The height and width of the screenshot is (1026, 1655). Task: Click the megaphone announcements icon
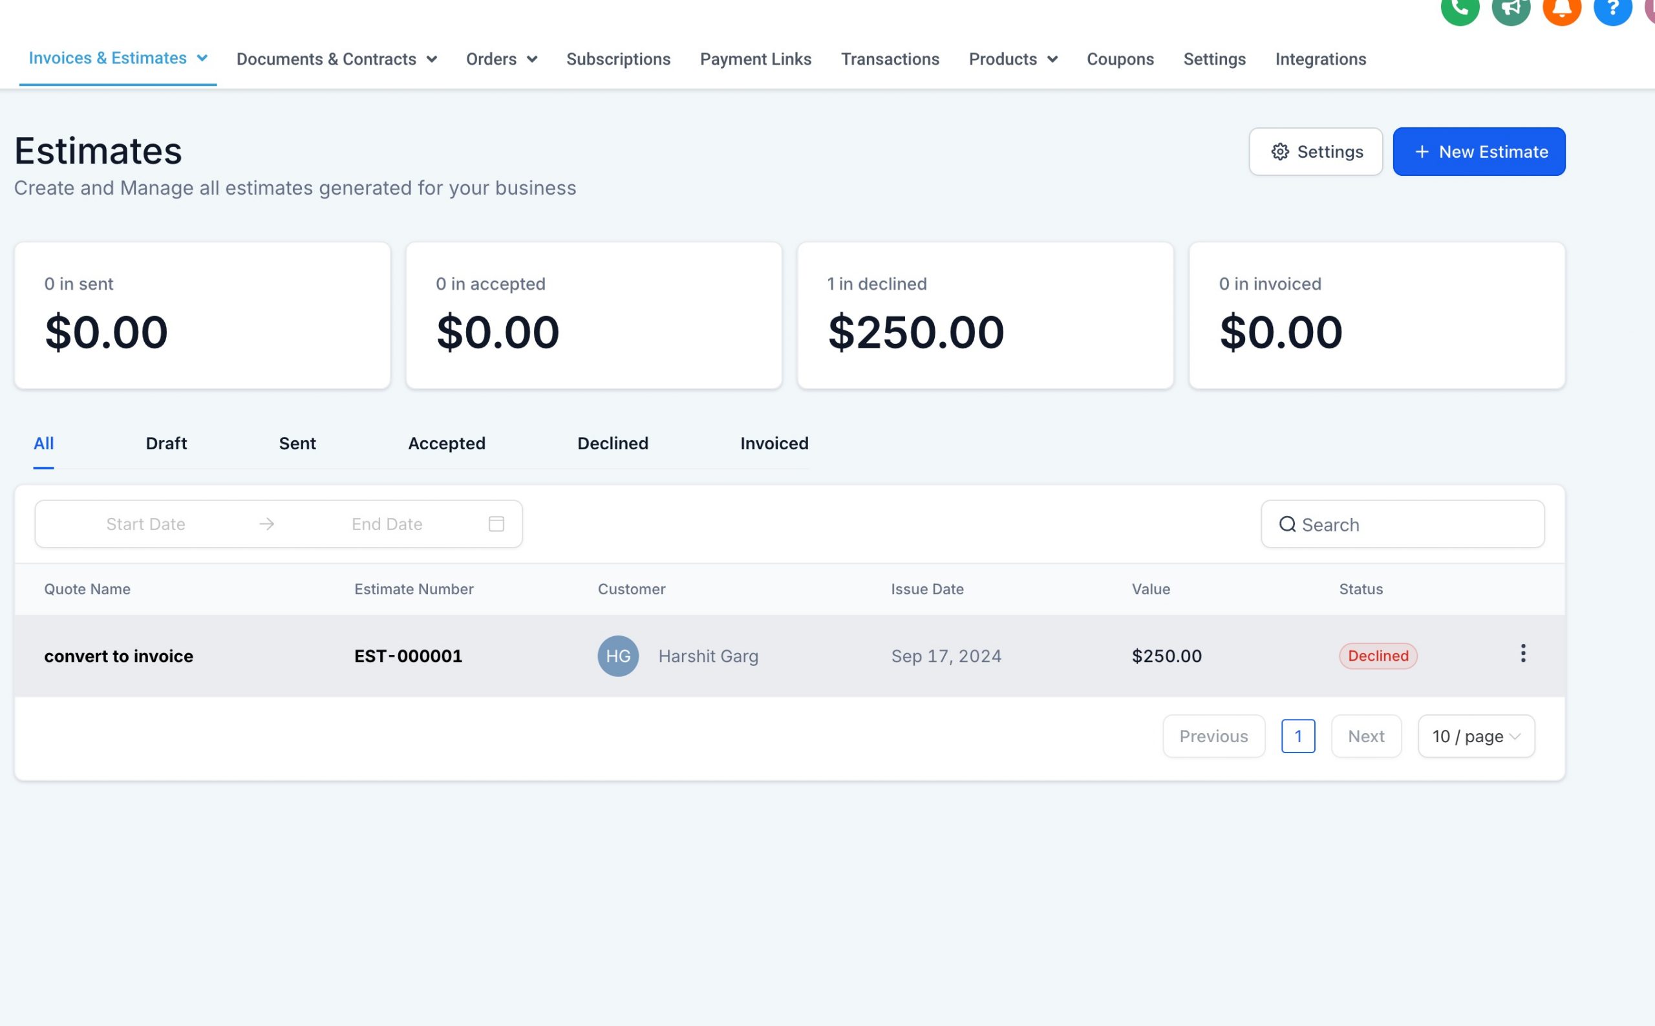tap(1511, 10)
